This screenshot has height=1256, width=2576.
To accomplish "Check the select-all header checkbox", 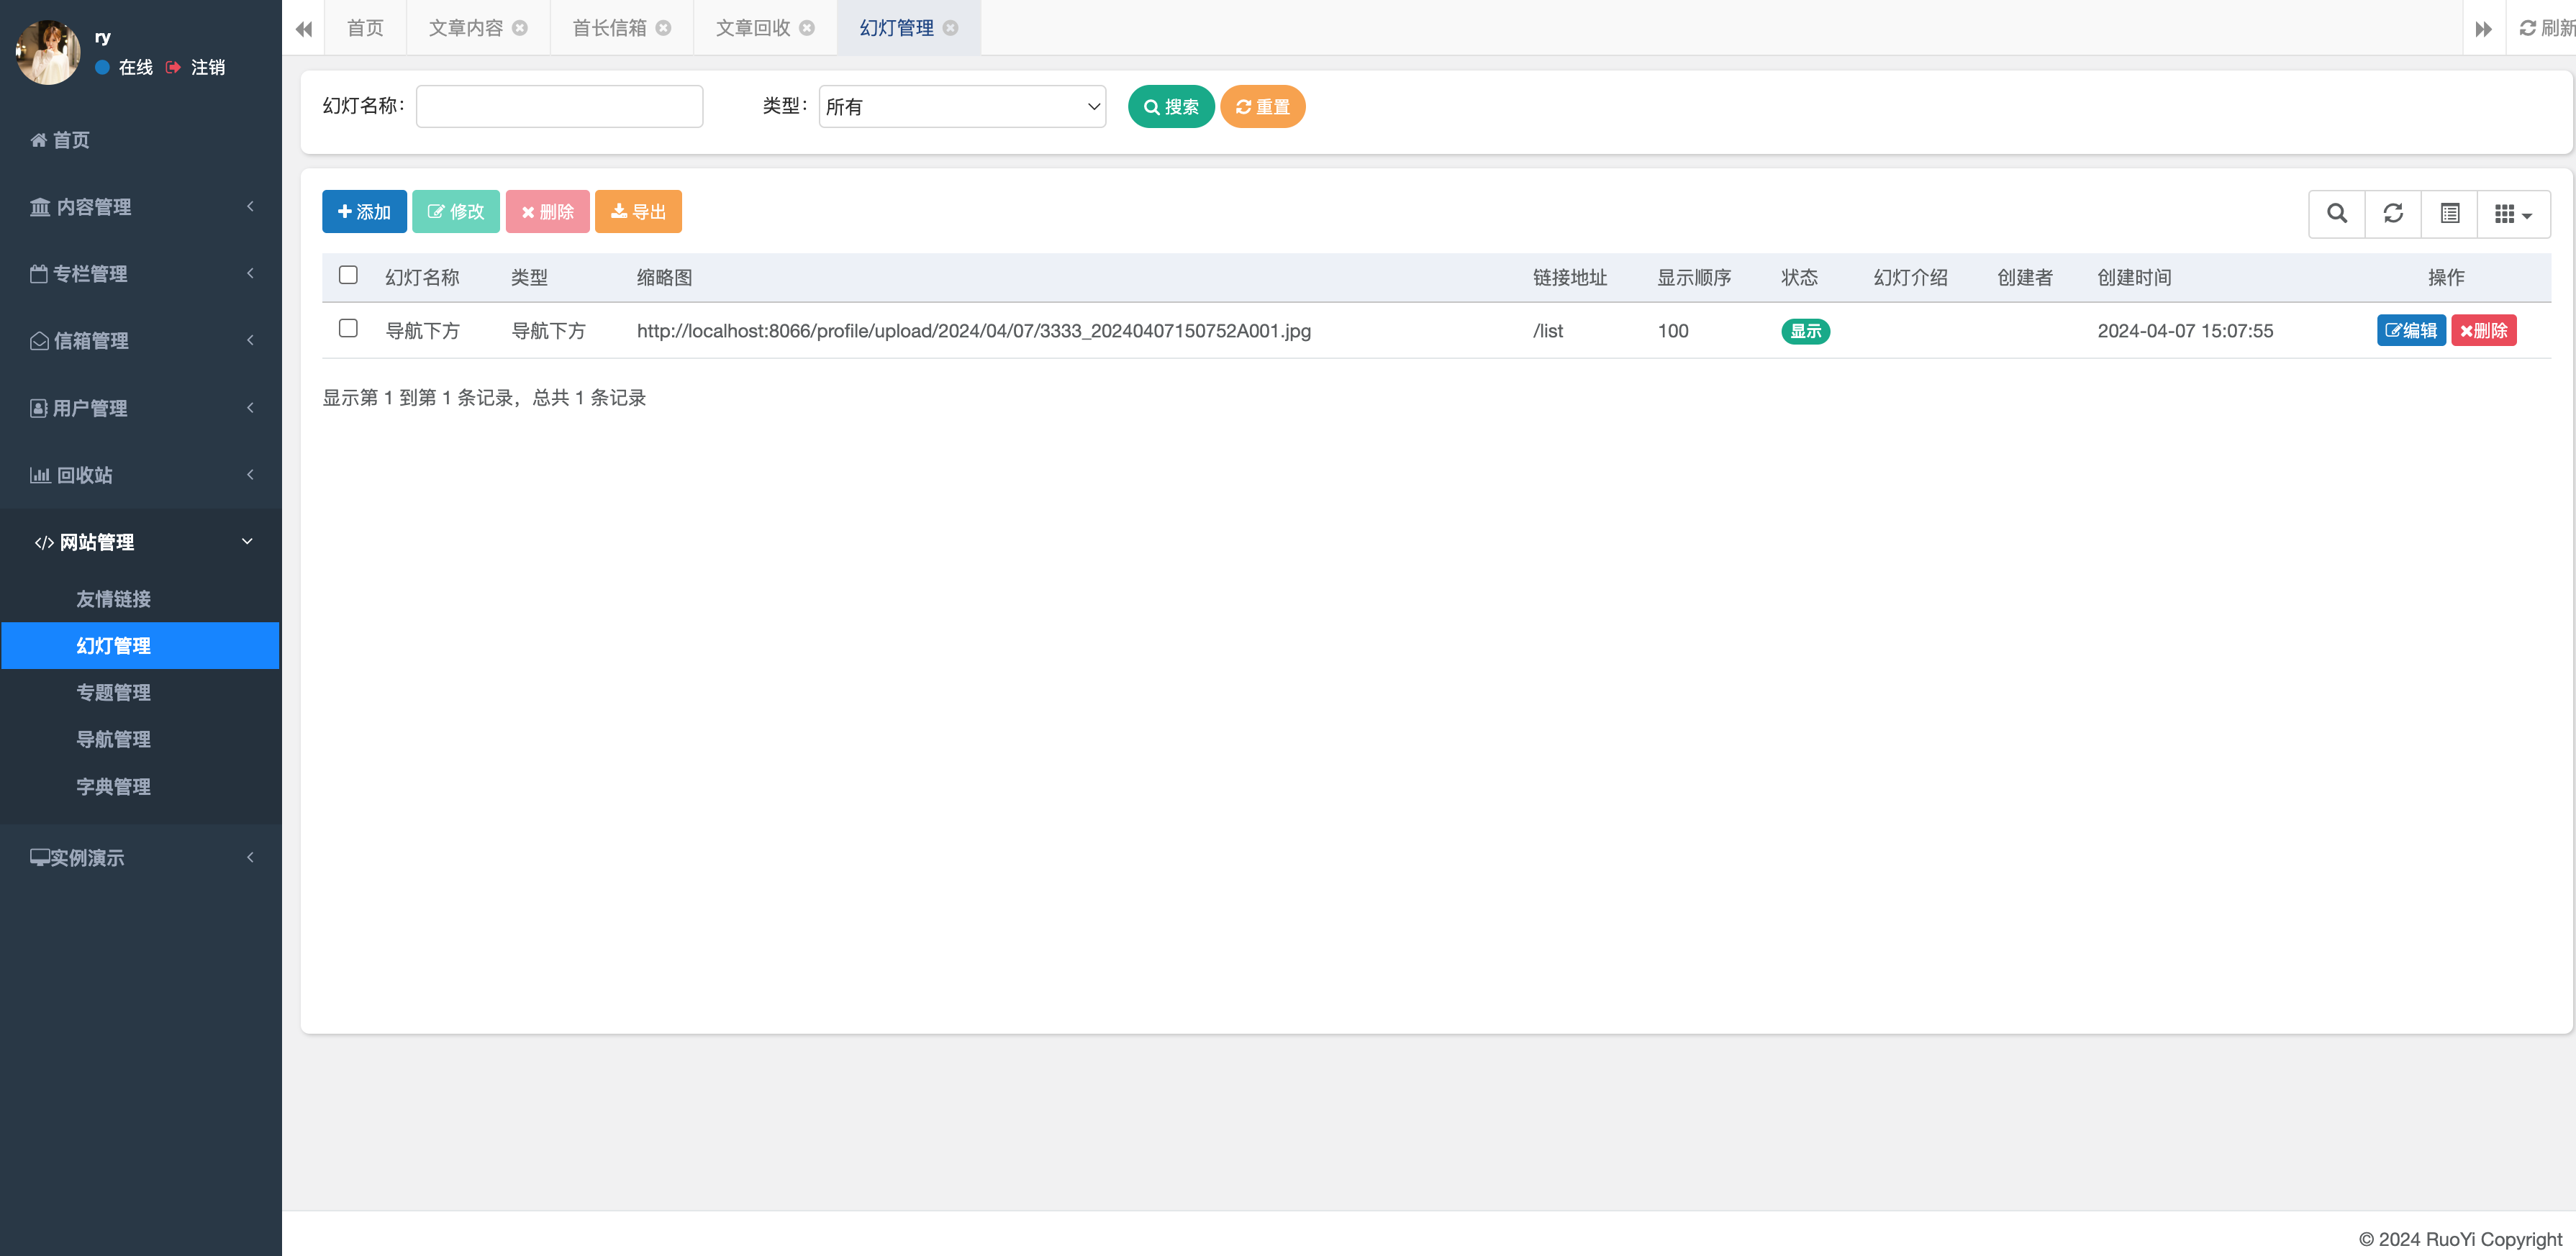I will point(348,275).
